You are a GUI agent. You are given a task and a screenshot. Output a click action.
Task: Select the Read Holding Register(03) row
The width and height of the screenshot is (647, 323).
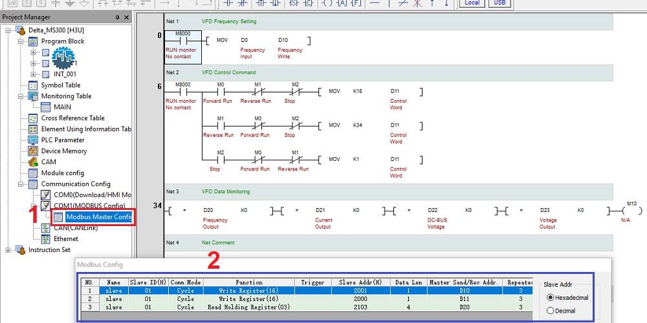click(x=307, y=307)
